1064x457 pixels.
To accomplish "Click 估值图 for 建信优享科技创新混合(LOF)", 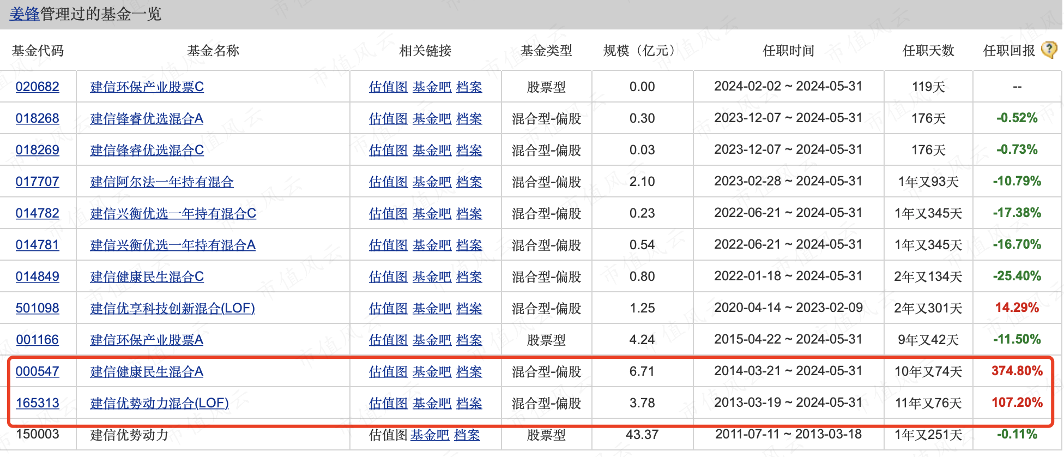I will pyautogui.click(x=388, y=308).
